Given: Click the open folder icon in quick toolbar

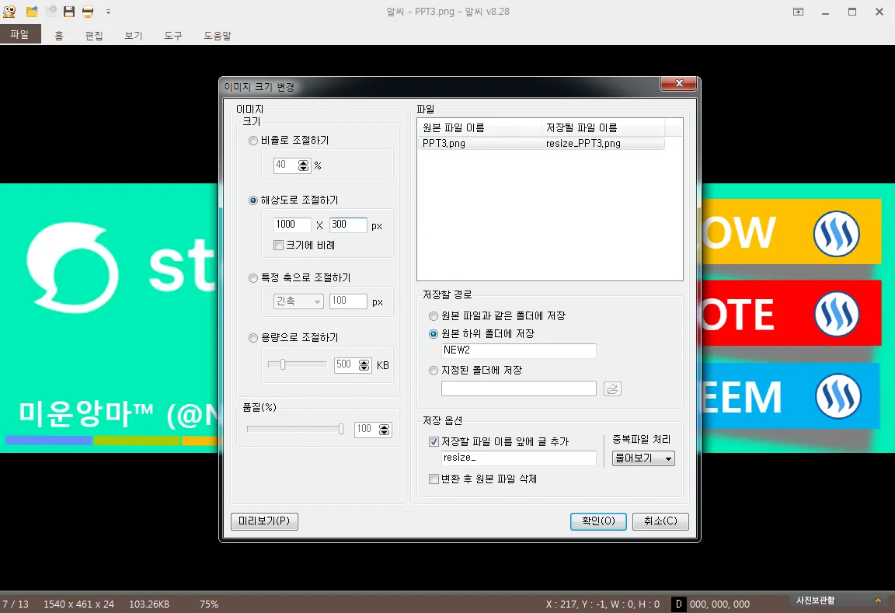Looking at the screenshot, I should 32,12.
